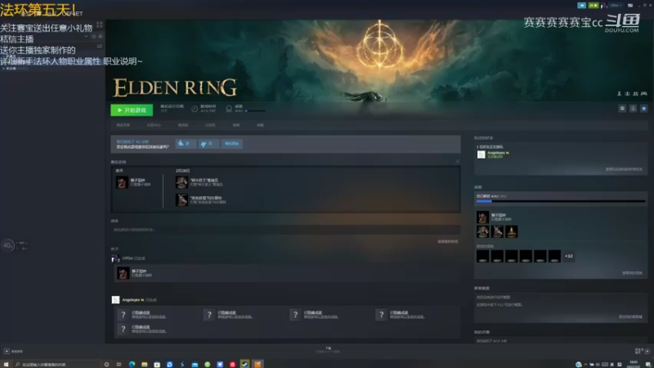Image resolution: width=654 pixels, height=368 pixels.
Task: Click fourth hidden achievement question mark
Action: [x=381, y=315]
